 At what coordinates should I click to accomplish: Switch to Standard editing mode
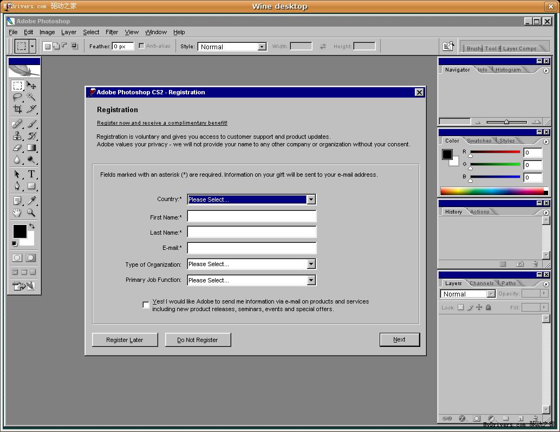tap(17, 257)
